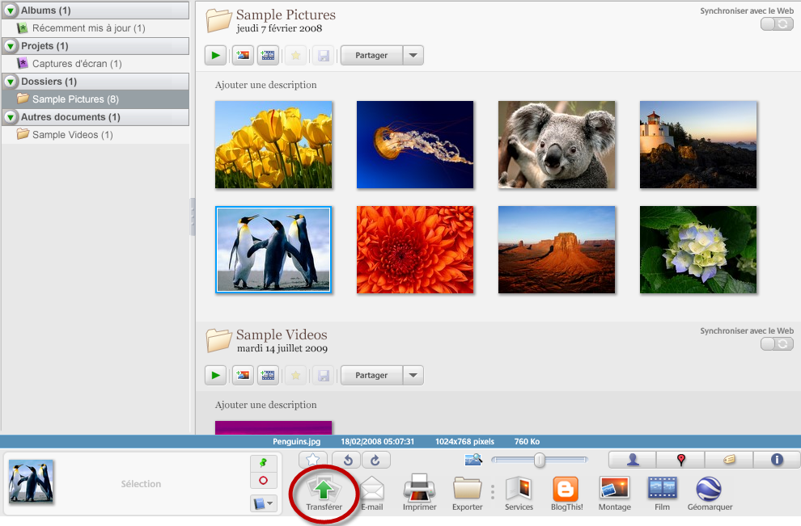Toggle the star rating on the selected photo

pos(314,459)
